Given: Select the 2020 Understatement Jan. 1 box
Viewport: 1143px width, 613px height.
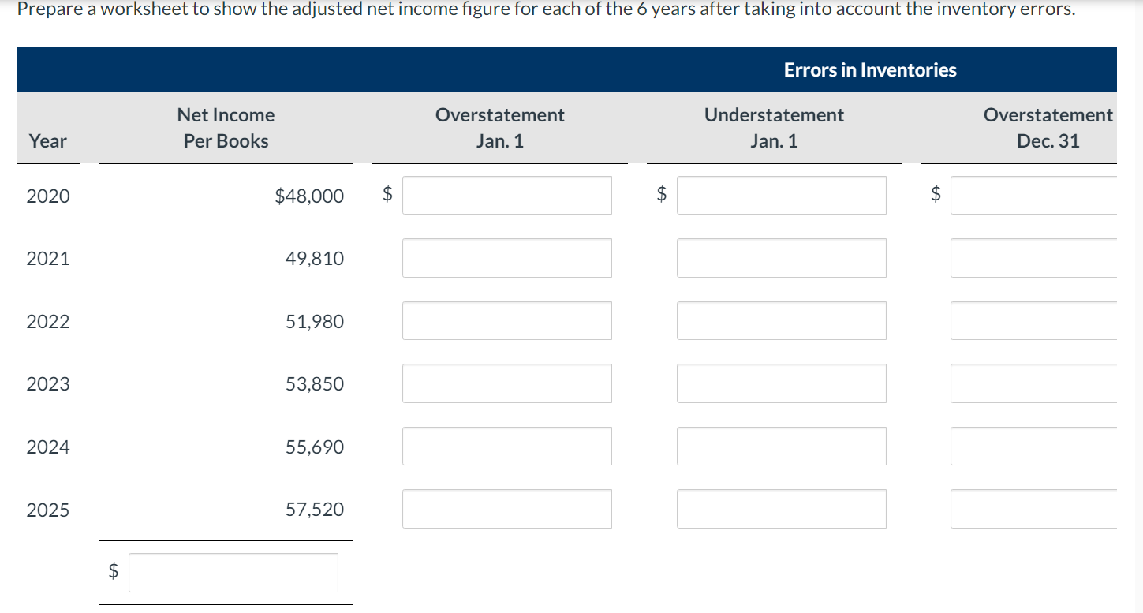Looking at the screenshot, I should 782,195.
